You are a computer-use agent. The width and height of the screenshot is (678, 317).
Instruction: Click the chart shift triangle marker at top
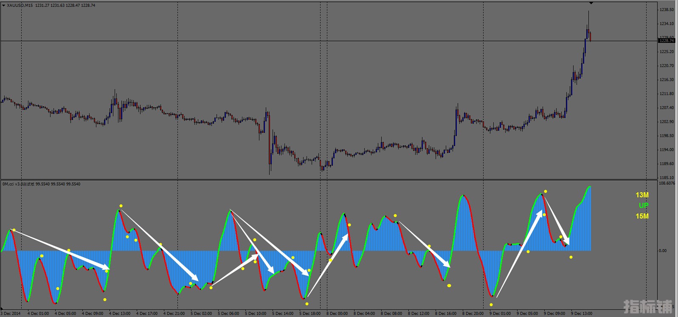(x=591, y=3)
